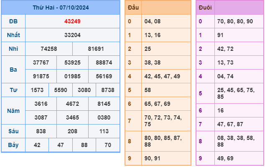Click first prize number 33204
The height and width of the screenshot is (167, 265).
(72, 35)
